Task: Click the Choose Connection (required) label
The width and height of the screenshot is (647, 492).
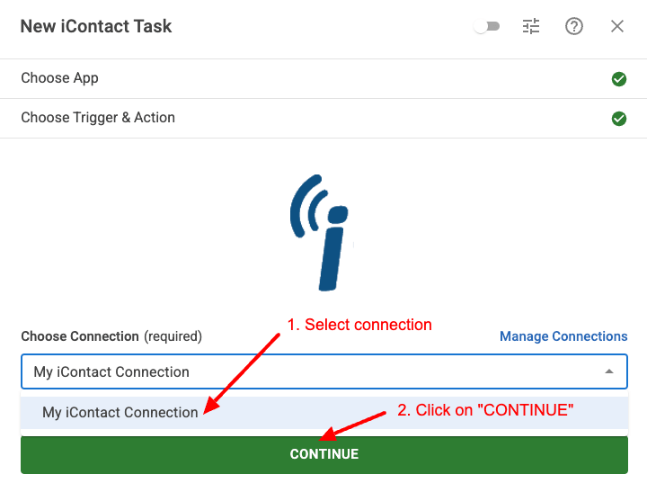Action: [x=111, y=336]
